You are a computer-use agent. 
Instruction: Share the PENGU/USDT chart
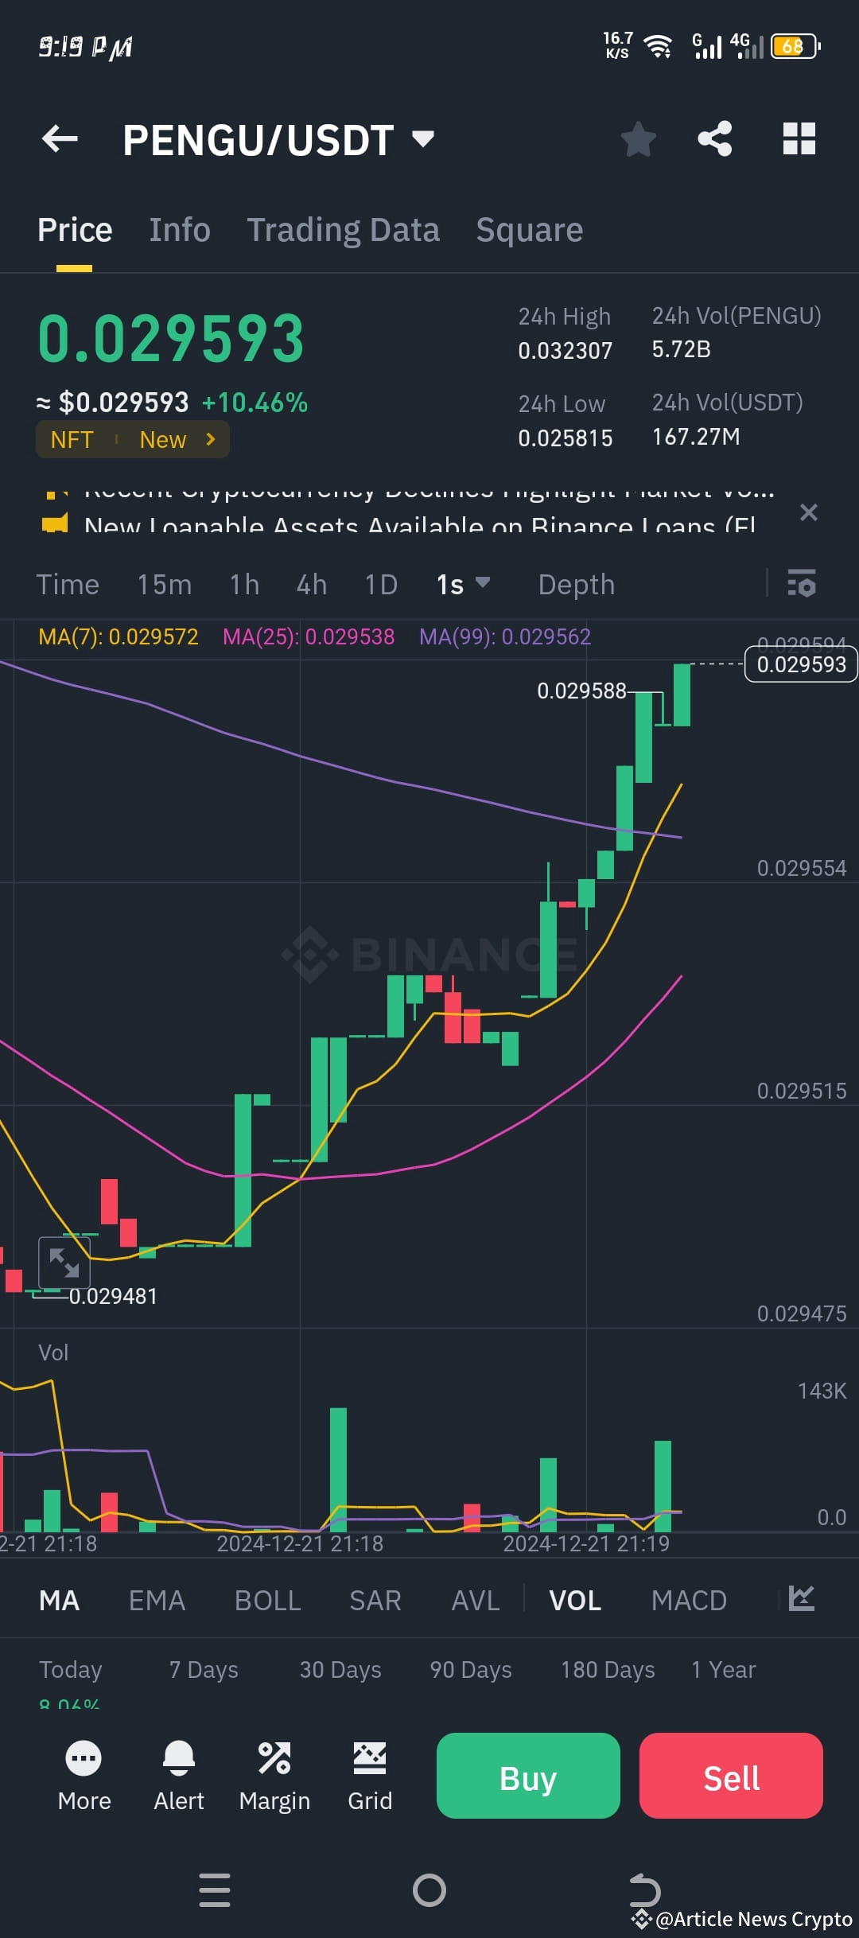coord(715,139)
